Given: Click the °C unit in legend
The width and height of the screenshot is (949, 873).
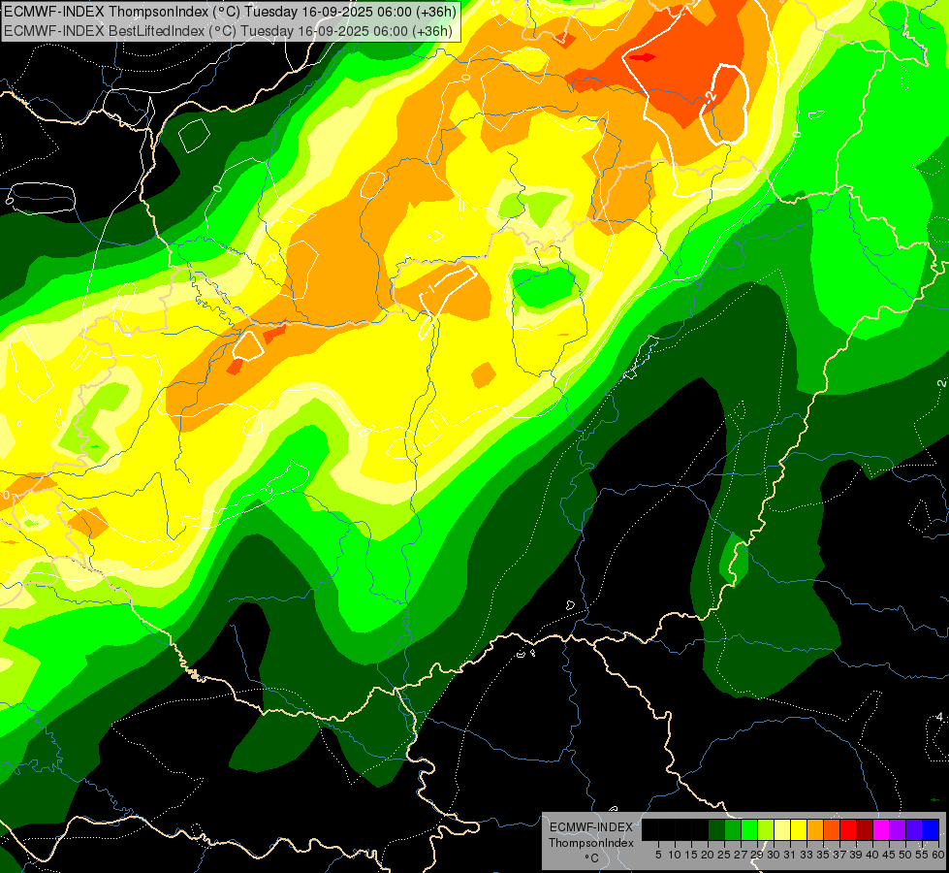Looking at the screenshot, I should [x=591, y=857].
